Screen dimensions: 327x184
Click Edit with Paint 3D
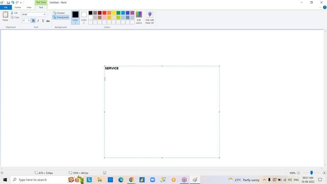click(150, 17)
